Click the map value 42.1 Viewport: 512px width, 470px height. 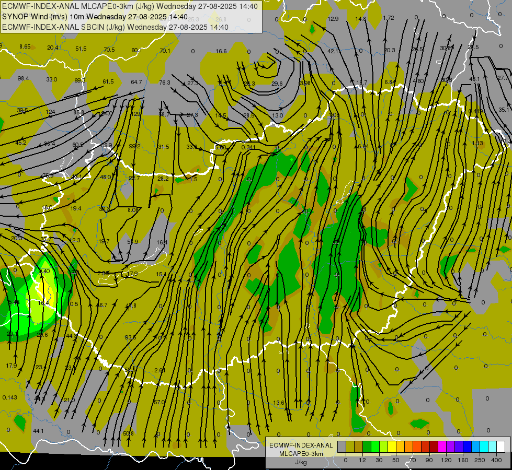coord(333,51)
